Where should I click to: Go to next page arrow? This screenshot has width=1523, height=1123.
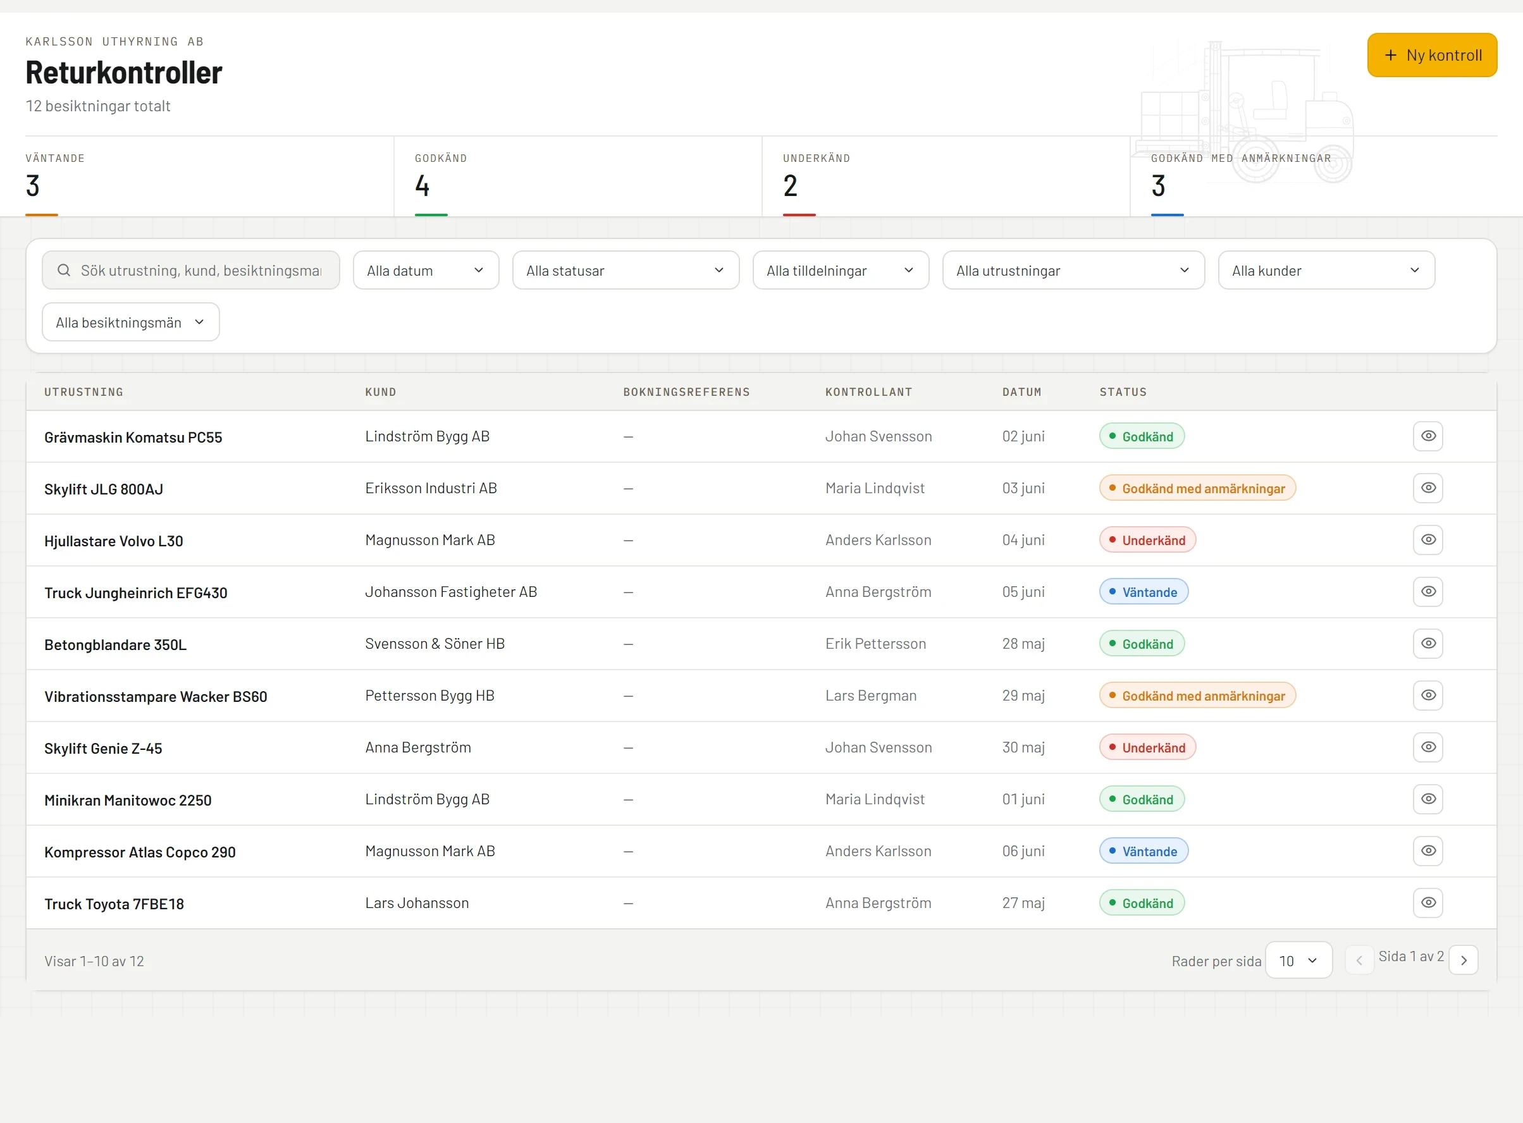(x=1463, y=960)
